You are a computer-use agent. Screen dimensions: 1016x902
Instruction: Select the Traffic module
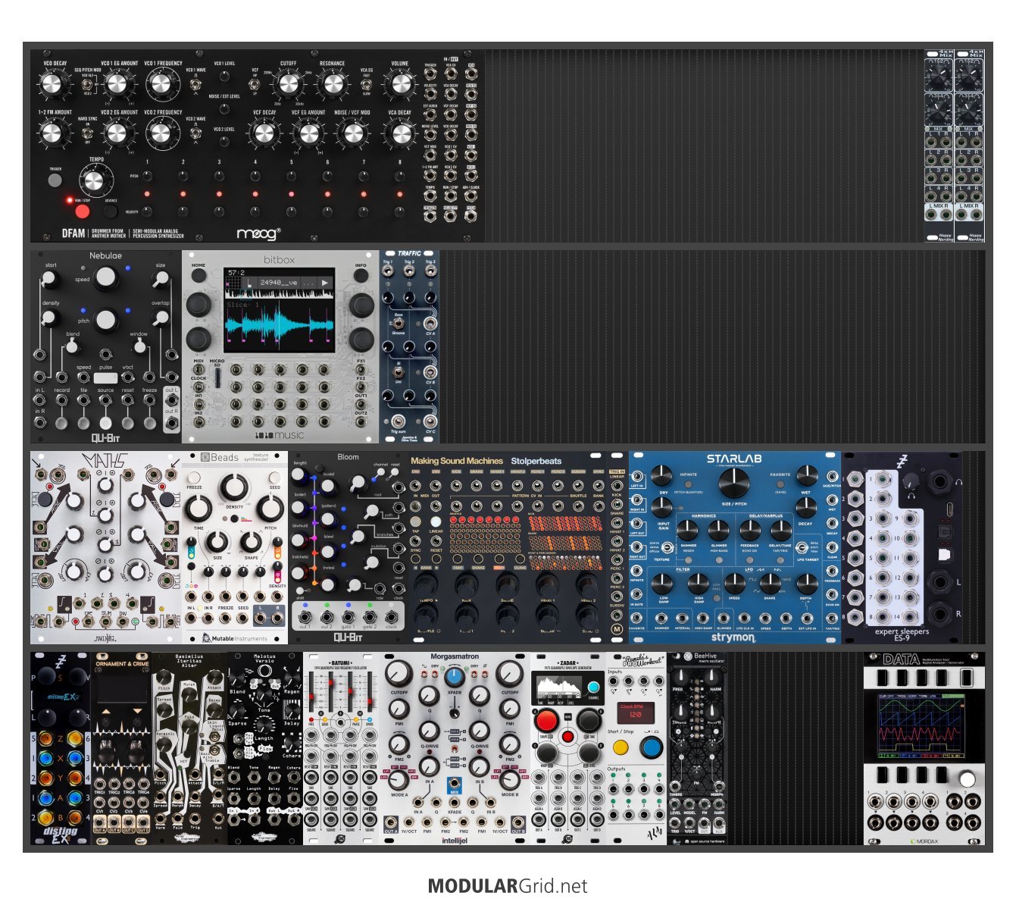pos(410,346)
